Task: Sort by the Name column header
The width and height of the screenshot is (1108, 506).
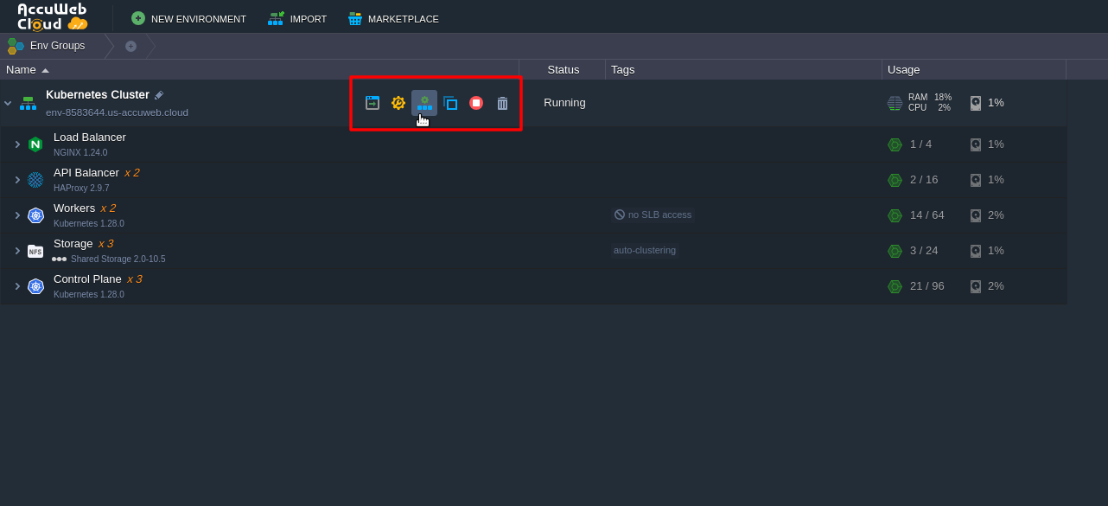Action: [259, 69]
